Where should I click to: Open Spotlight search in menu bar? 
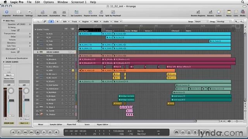tap(243, 2)
